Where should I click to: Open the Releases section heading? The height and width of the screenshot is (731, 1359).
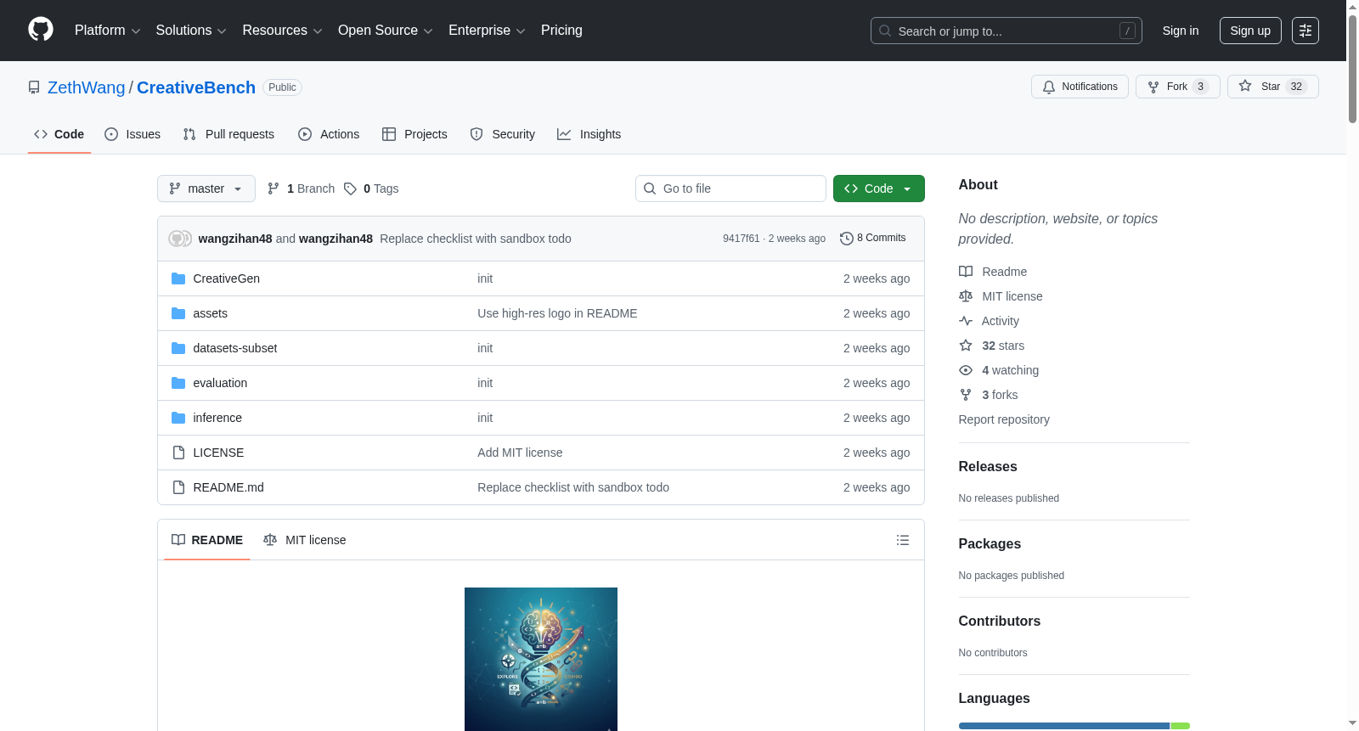tap(988, 467)
